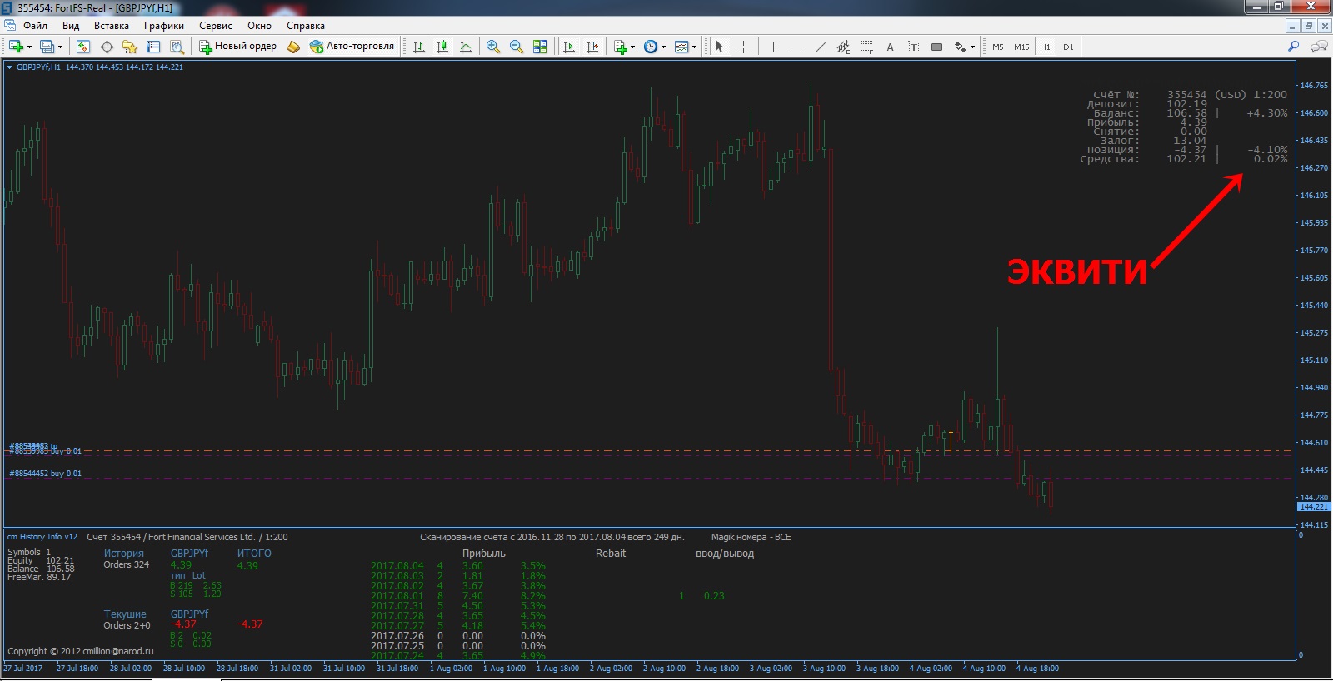This screenshot has height=681, width=1333.
Task: Click the Новый ордер button
Action: point(237,47)
